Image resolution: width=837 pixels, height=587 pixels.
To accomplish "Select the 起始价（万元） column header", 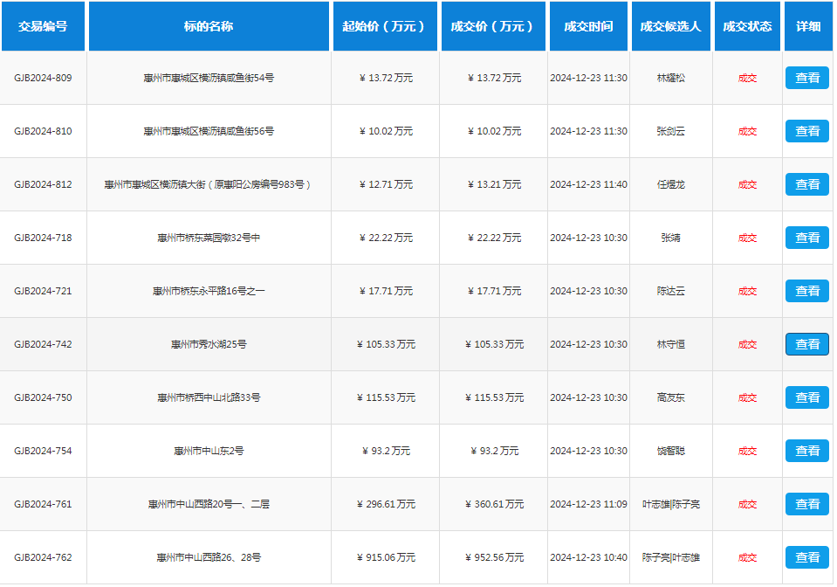I will pyautogui.click(x=385, y=26).
